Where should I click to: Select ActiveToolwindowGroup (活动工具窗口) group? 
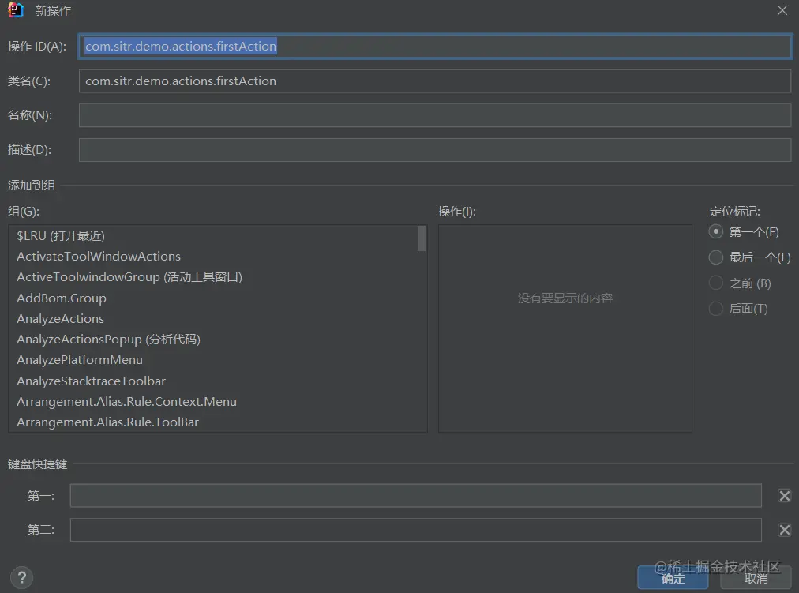217,277
